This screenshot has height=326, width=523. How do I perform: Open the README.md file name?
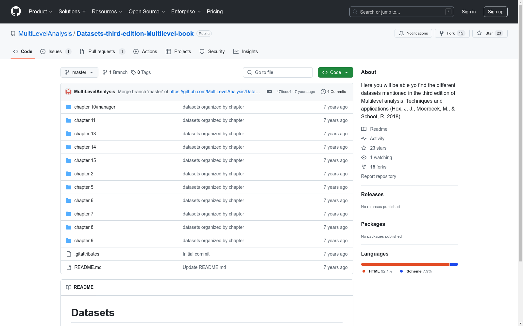pos(88,267)
